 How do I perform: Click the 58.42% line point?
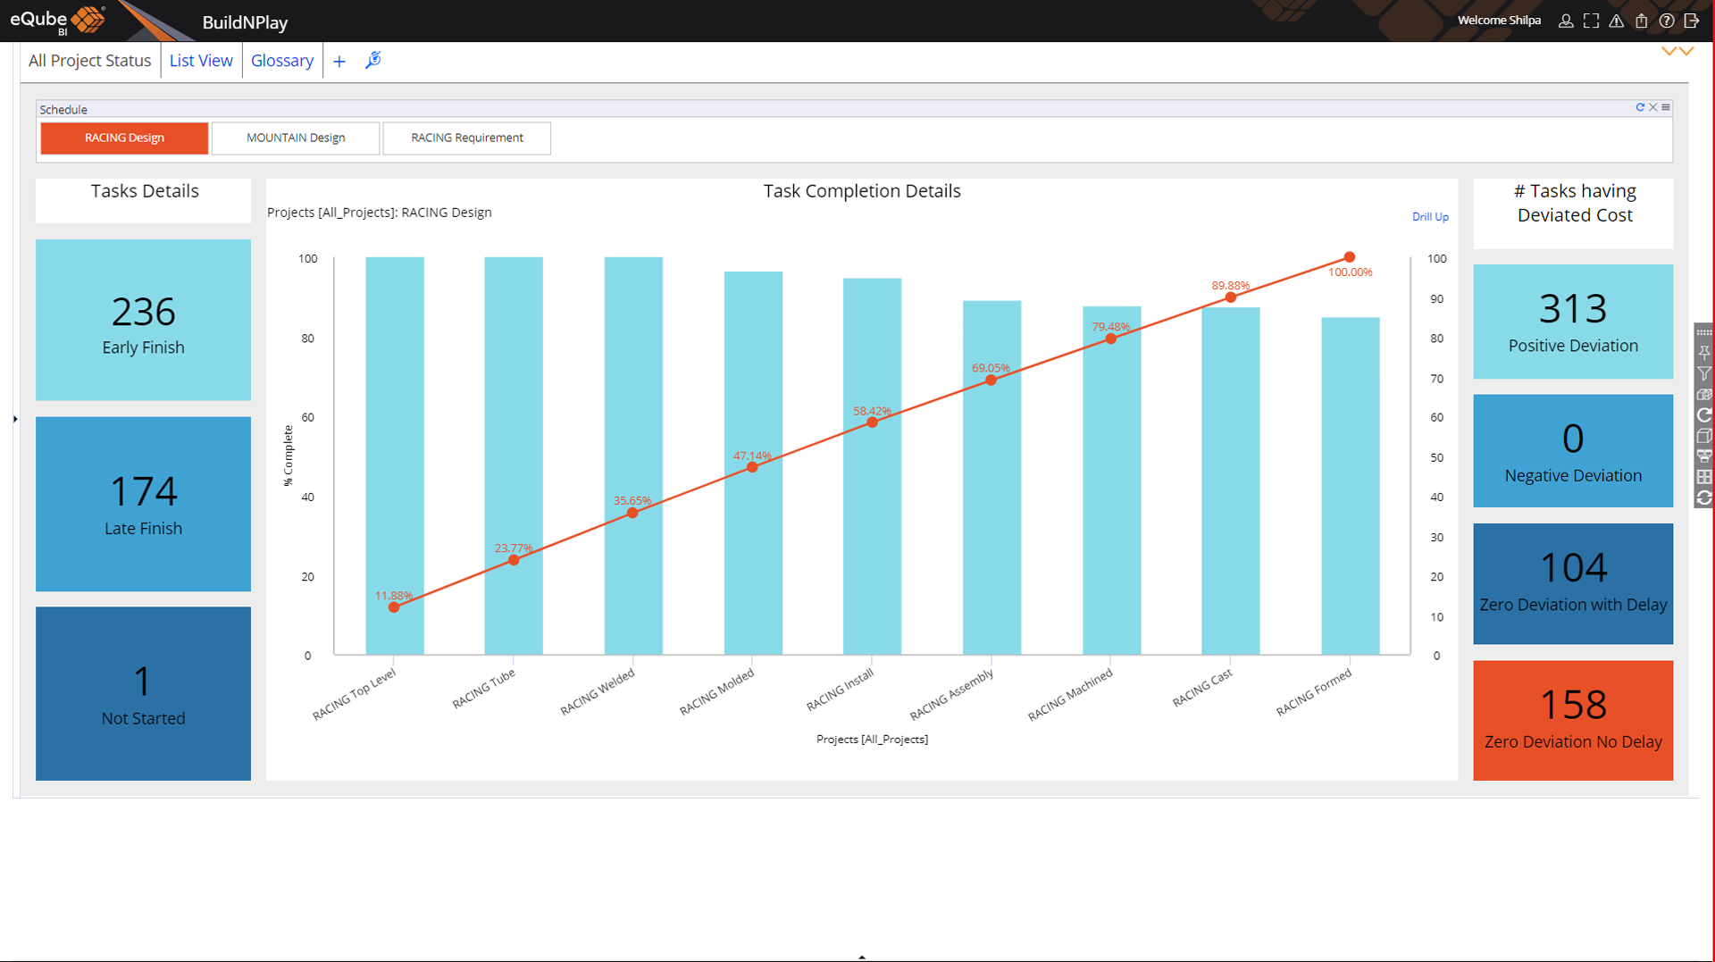pos(872,422)
